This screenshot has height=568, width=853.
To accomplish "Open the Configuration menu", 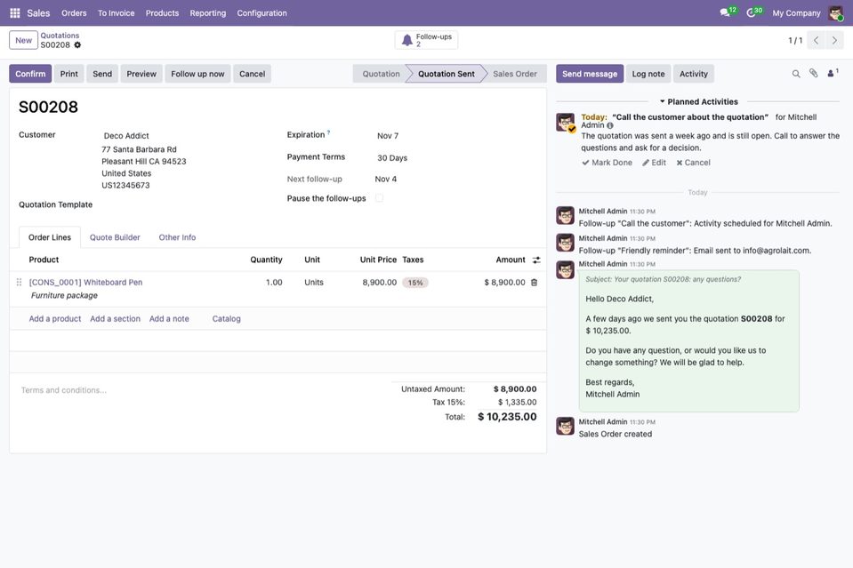I will (x=262, y=13).
